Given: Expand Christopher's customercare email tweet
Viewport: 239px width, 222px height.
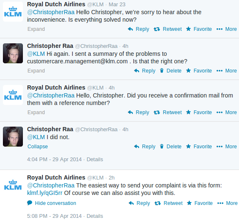Looking at the screenshot, I should (x=36, y=70).
